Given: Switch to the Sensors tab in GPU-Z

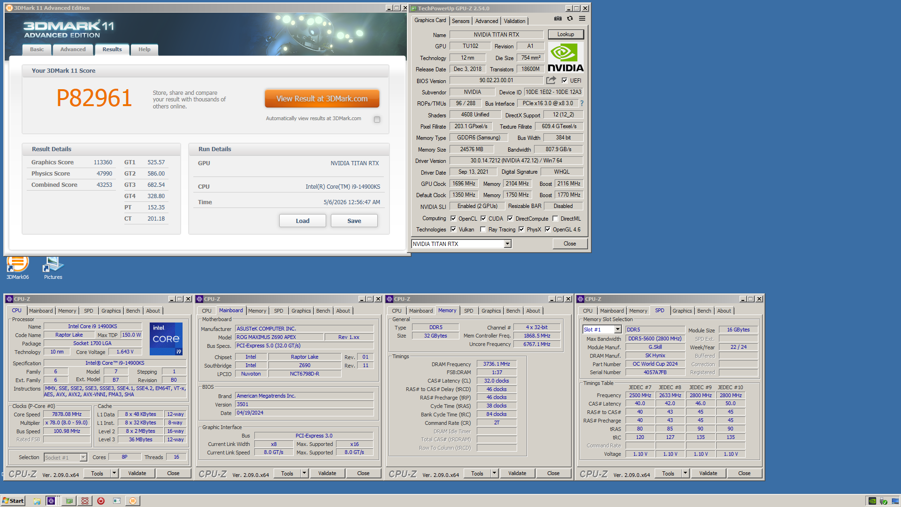Looking at the screenshot, I should coord(461,21).
